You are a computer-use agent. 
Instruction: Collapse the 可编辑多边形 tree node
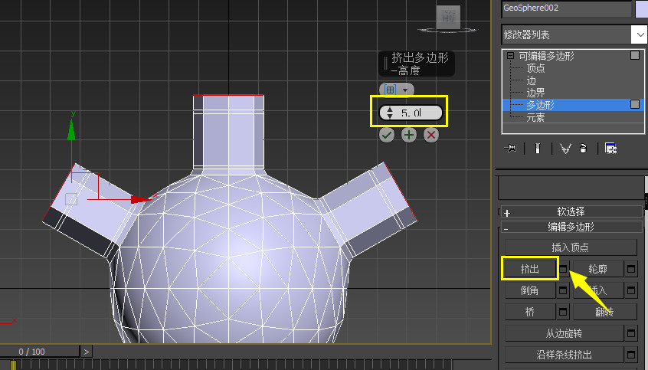coord(511,55)
